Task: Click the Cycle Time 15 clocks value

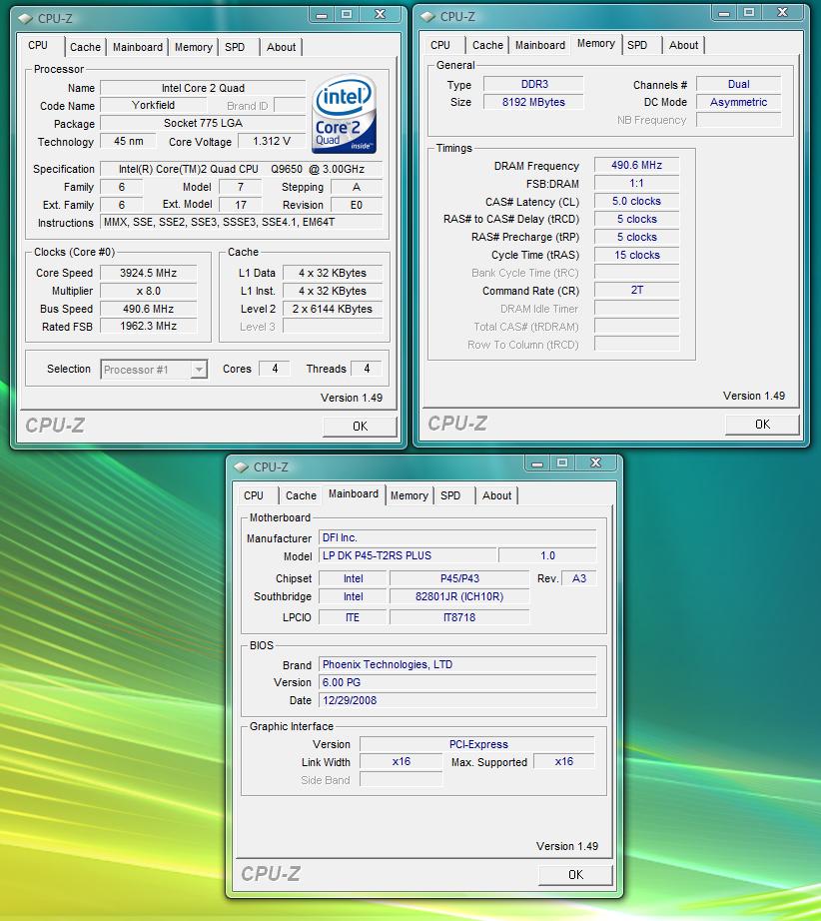Action: coord(636,255)
